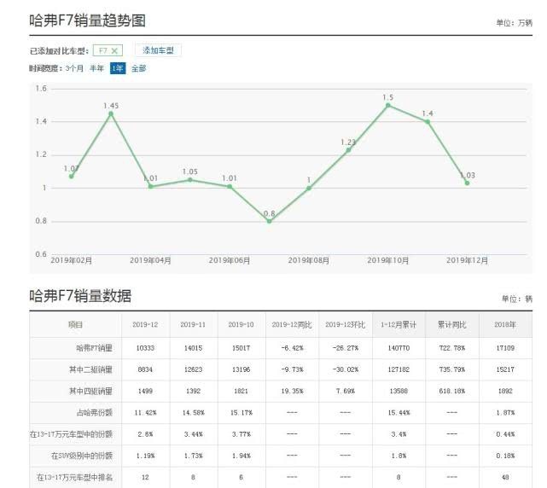Click the 2019年08月 axis label
The image size is (547, 488).
tap(309, 260)
